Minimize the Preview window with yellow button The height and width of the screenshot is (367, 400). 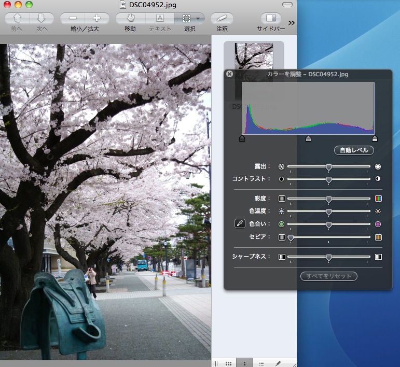click(x=18, y=5)
